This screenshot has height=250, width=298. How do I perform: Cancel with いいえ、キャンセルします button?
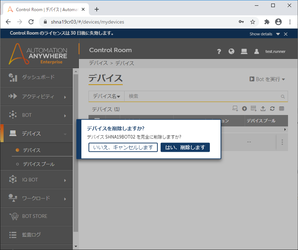tap(123, 147)
